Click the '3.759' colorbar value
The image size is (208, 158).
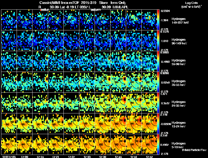tap(164, 135)
